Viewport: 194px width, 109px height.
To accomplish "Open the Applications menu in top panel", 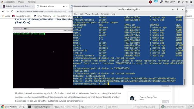I will (8, 2).
